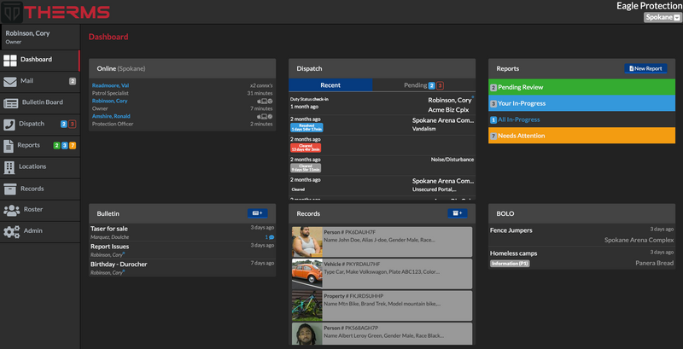Select Roster in sidebar menu
683x349 pixels.
point(33,209)
